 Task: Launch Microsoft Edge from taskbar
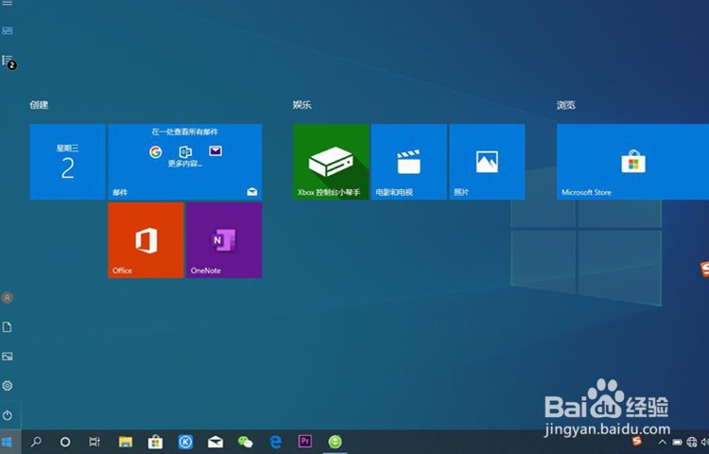(x=275, y=442)
